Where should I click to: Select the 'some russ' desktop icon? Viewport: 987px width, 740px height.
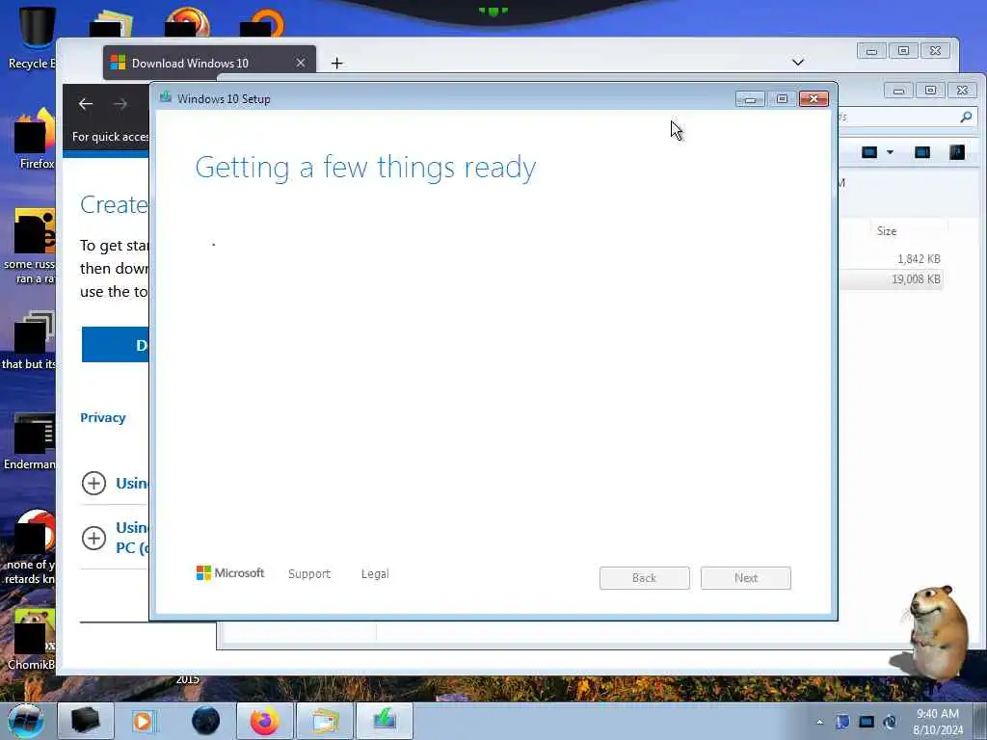pos(32,246)
